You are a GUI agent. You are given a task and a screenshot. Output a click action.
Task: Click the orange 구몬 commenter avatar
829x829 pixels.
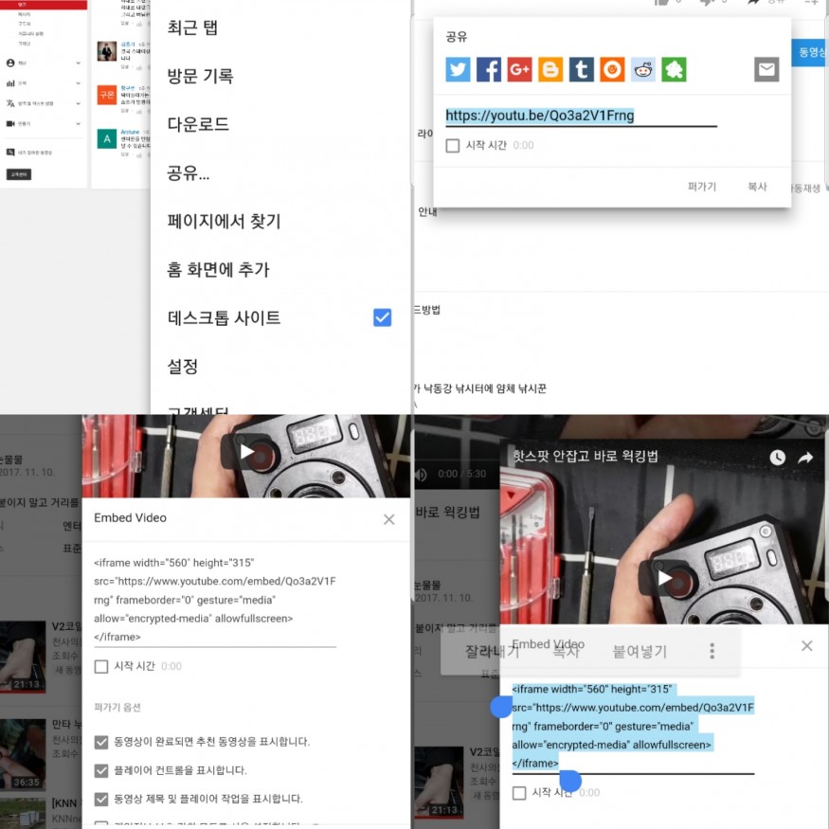[107, 95]
